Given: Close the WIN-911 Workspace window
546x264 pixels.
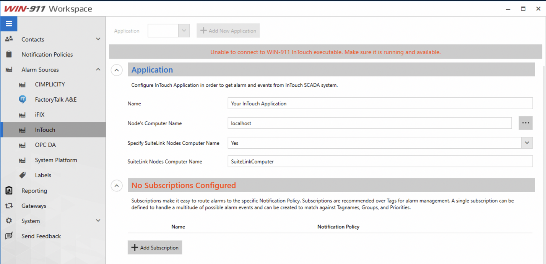Looking at the screenshot, I should pos(538,9).
